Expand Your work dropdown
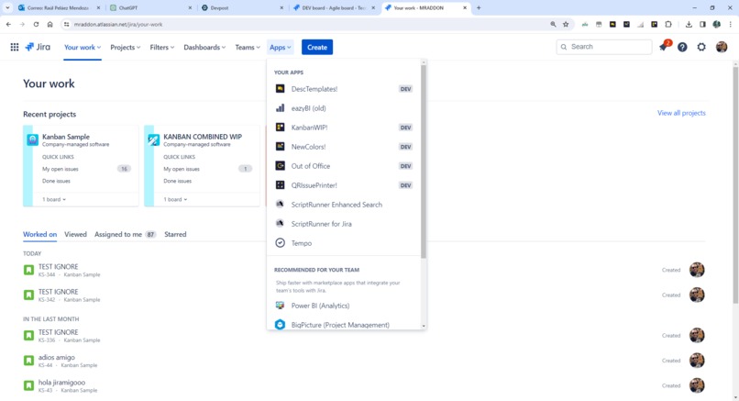 [83, 47]
